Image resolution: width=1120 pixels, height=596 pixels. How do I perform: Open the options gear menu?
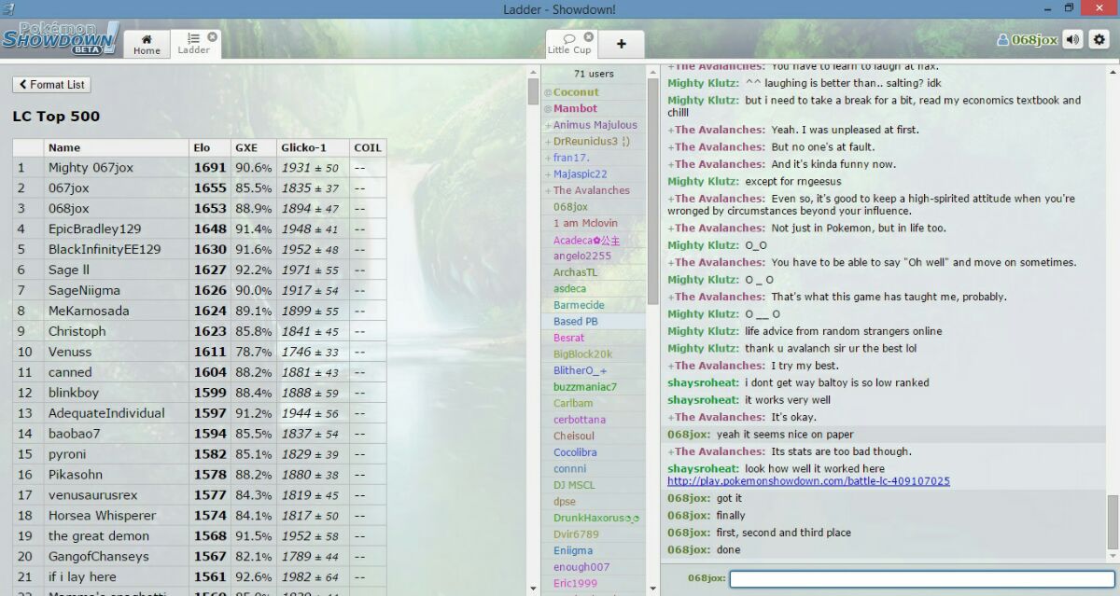tap(1099, 40)
